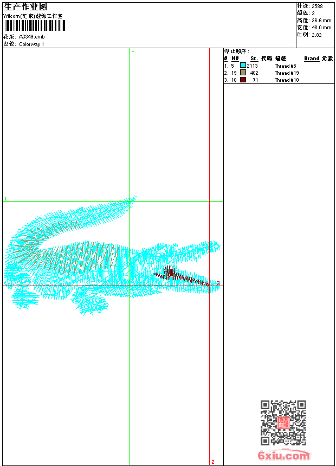Click the St. column header
The width and height of the screenshot is (336, 466).
(254, 59)
